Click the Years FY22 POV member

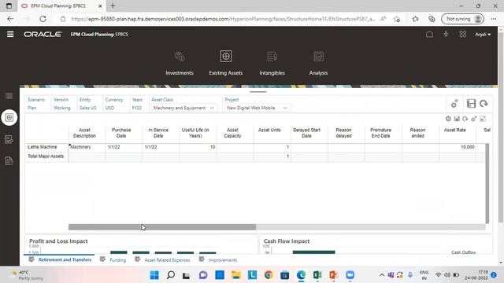coord(136,108)
